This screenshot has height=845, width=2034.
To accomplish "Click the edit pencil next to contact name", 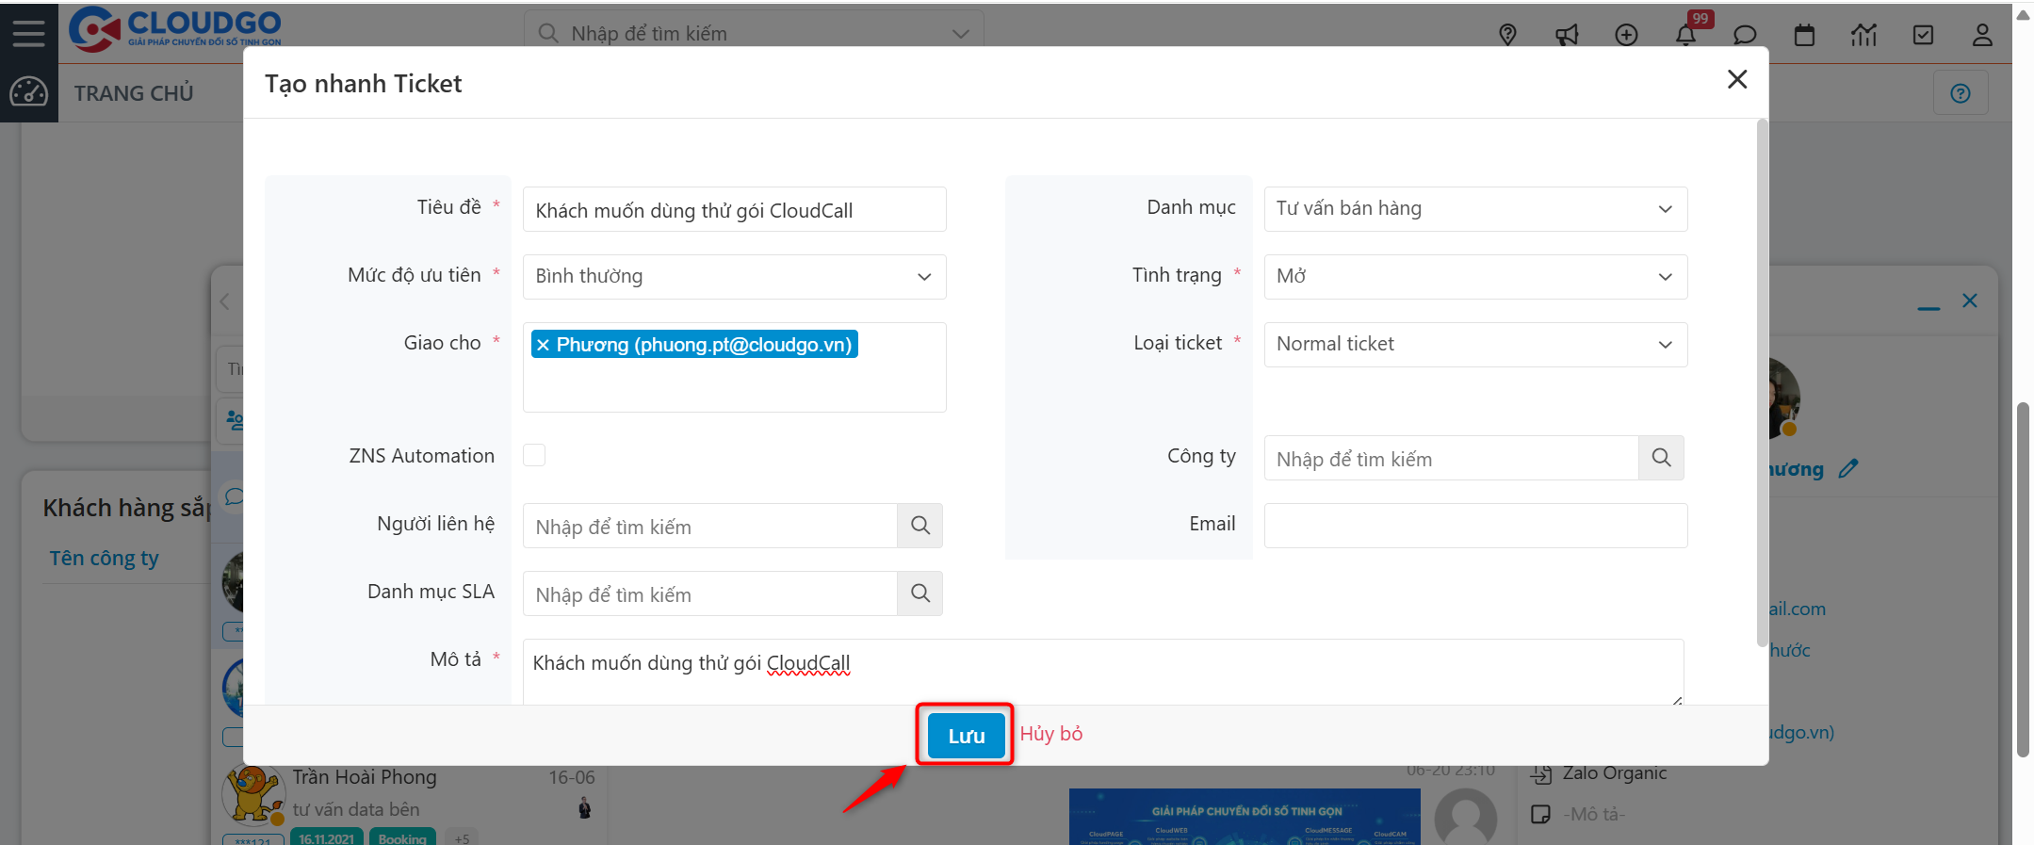I will tap(1848, 468).
